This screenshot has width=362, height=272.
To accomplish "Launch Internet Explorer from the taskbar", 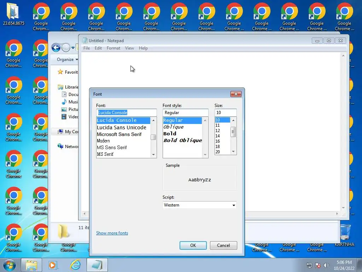I will (x=76, y=265).
